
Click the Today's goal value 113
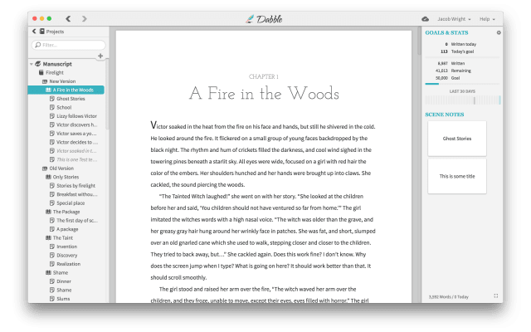tap(444, 51)
